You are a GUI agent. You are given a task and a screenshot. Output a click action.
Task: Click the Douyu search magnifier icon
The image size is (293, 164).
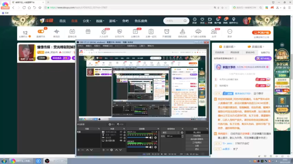tap(185, 21)
